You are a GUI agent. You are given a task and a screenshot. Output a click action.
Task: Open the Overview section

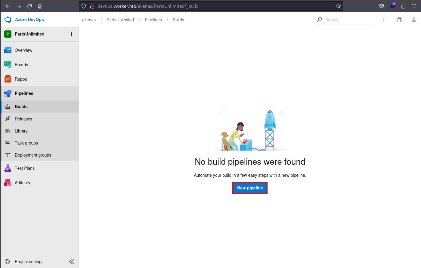point(40,50)
